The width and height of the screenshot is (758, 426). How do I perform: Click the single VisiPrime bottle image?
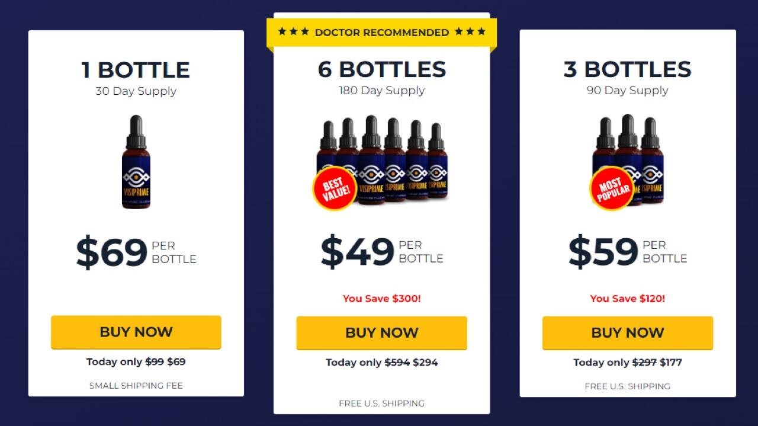click(136, 162)
